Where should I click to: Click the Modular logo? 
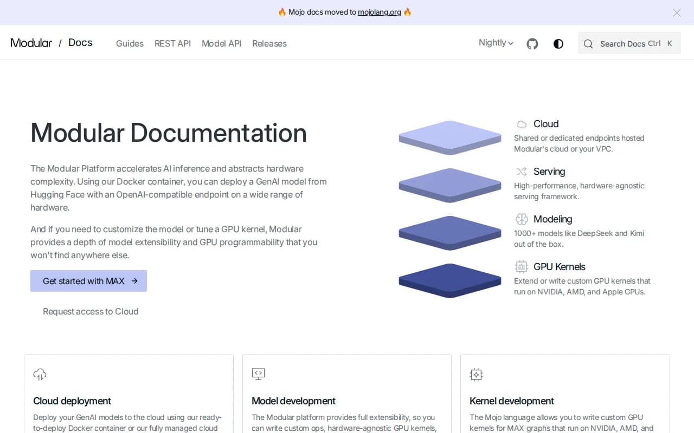[x=31, y=43]
